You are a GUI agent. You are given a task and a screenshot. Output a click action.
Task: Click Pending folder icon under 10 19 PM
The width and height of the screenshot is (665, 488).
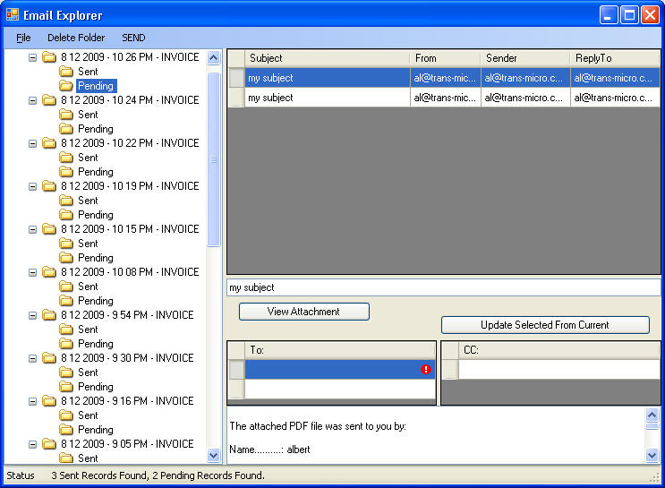pos(66,215)
